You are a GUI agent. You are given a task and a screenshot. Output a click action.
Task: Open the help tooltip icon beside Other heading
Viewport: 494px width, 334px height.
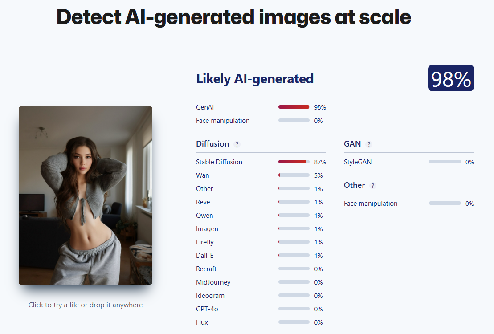coord(373,186)
